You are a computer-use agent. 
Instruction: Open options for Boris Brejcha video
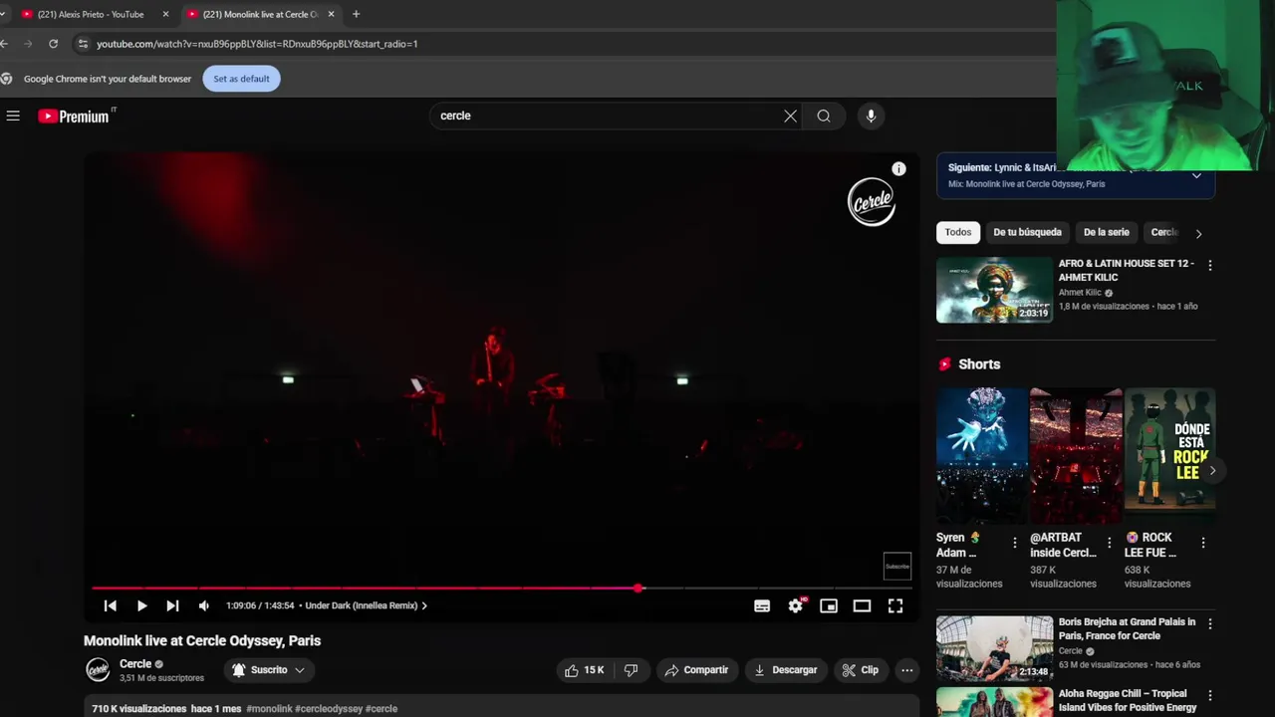1209,624
